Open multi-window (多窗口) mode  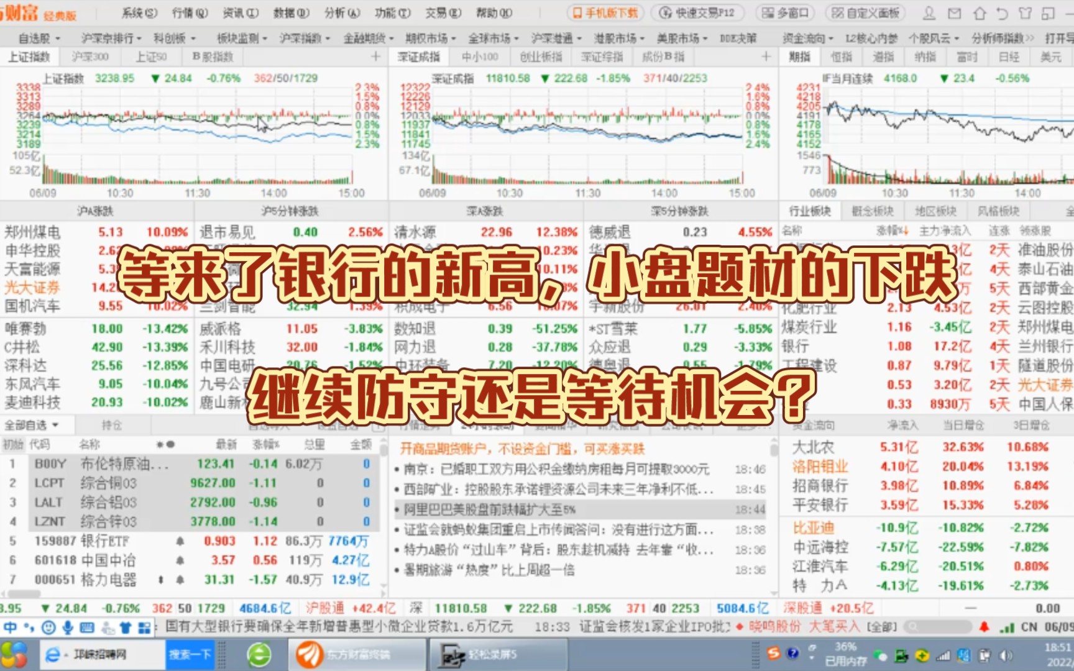click(786, 12)
